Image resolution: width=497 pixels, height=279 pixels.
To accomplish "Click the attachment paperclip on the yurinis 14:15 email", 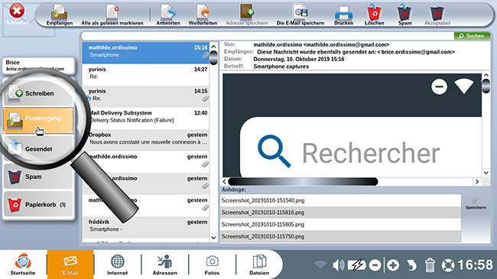I will [x=206, y=99].
